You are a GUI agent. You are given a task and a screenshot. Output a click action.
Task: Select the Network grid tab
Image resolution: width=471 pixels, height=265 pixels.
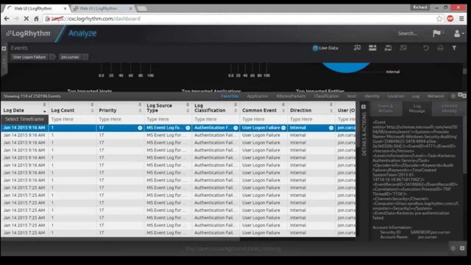(436, 96)
